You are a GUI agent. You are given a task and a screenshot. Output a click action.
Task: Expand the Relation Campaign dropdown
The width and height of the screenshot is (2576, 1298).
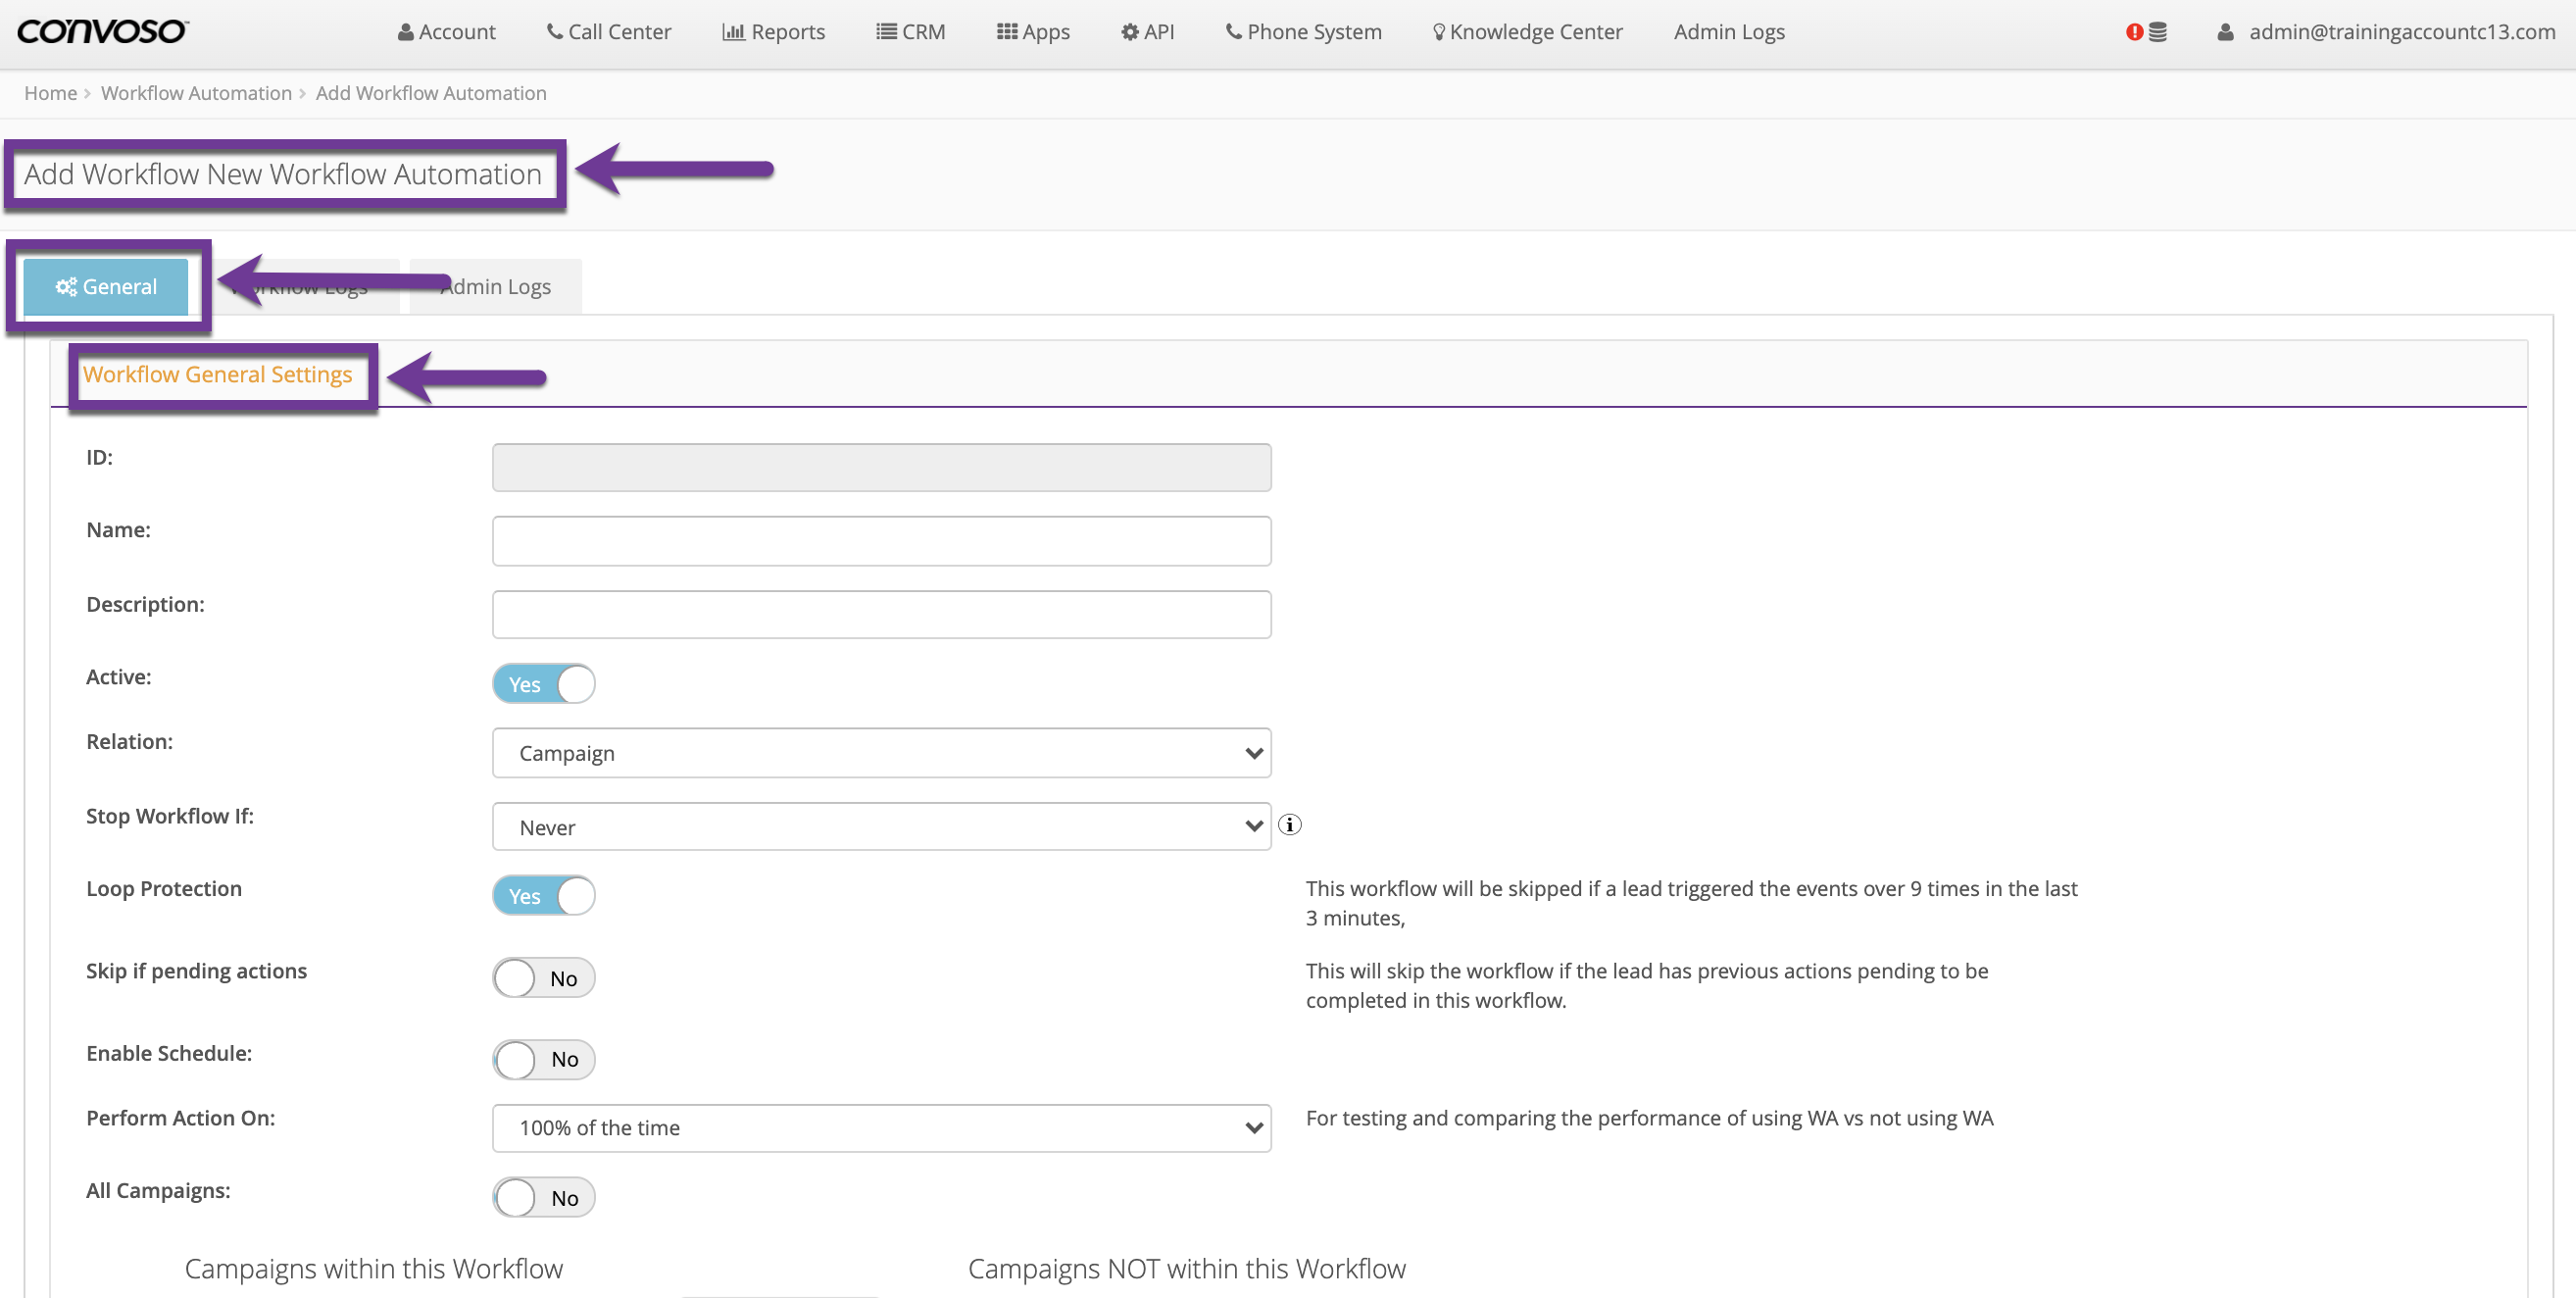[881, 753]
